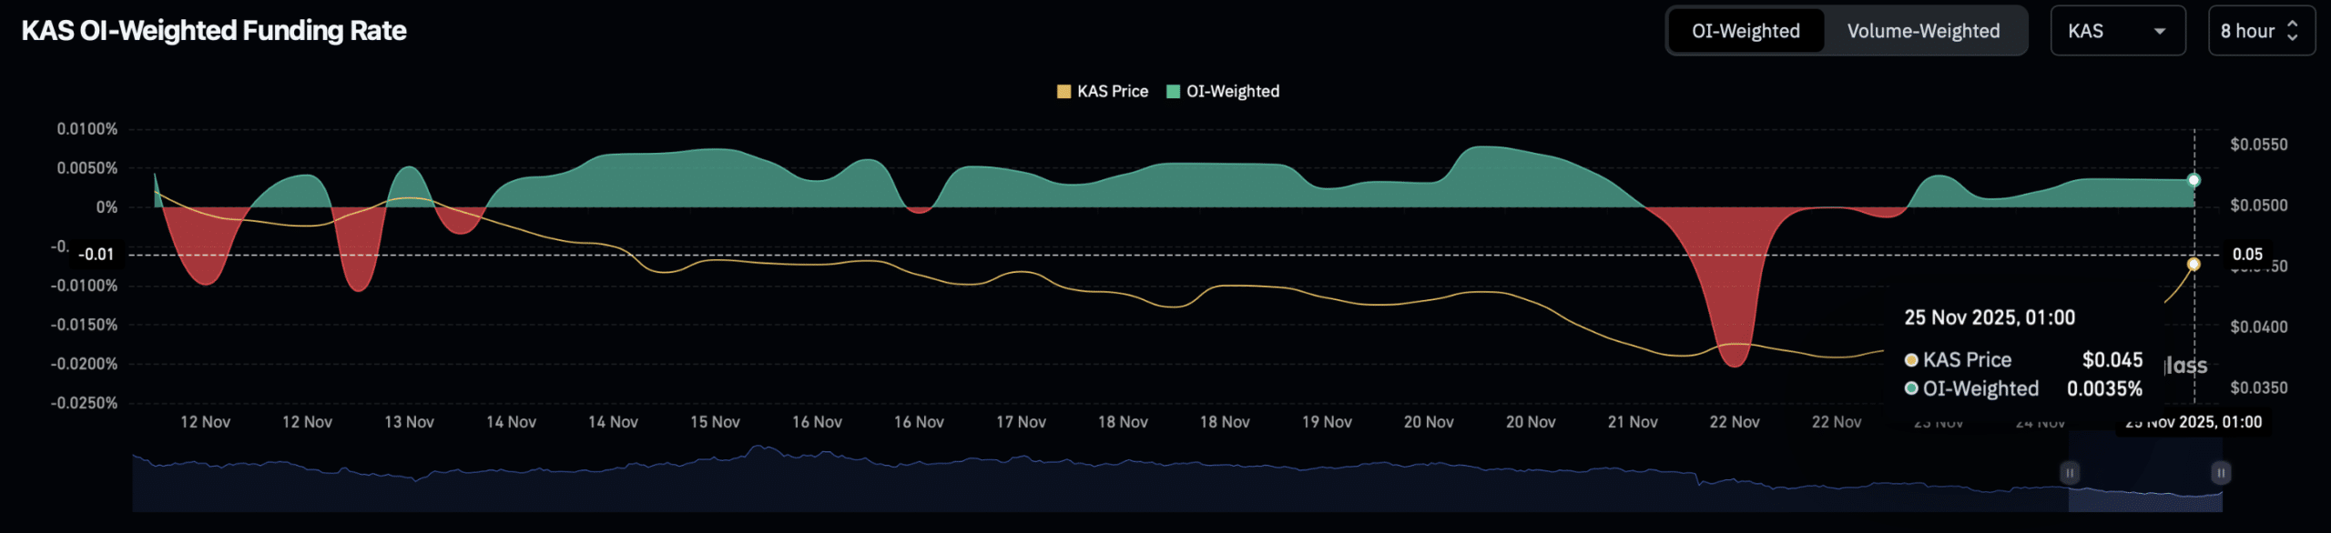Open the 8 hour interval selector
This screenshot has width=2331, height=533.
click(2260, 32)
